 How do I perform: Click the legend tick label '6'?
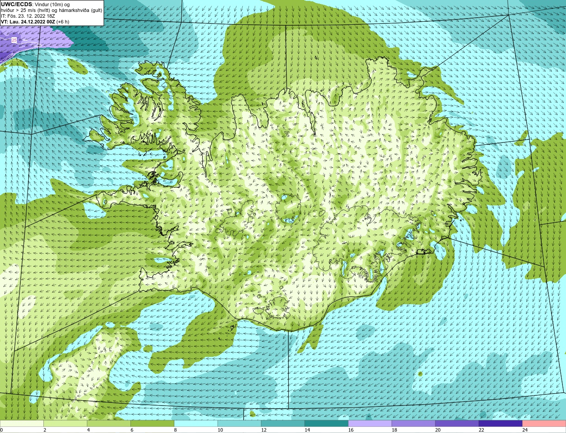point(131,430)
